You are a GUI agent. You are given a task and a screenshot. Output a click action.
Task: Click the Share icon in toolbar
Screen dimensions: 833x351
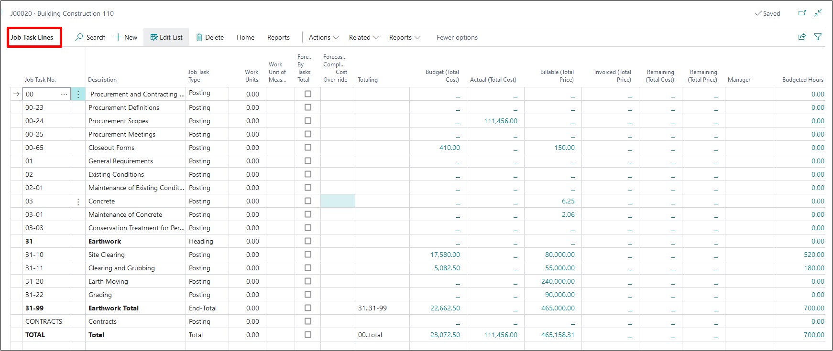(802, 37)
